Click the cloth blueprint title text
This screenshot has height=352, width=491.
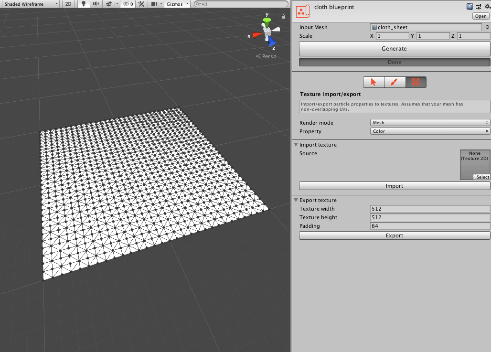[334, 7]
